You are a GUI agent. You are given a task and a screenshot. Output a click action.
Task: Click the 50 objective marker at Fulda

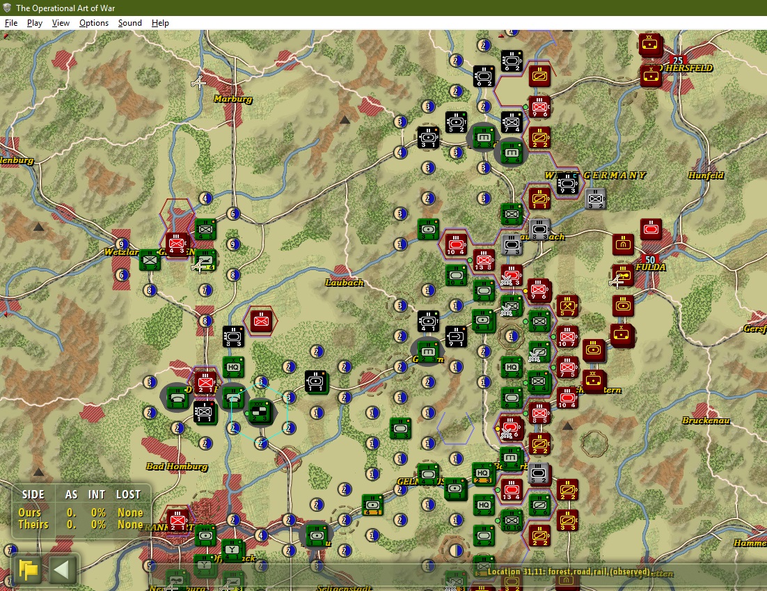(x=649, y=260)
